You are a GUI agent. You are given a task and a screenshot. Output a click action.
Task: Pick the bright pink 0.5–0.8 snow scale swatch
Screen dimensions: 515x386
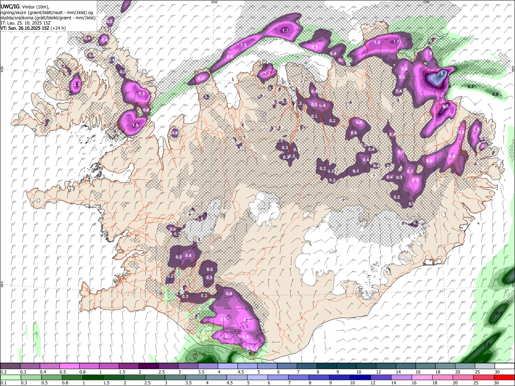[69, 366]
